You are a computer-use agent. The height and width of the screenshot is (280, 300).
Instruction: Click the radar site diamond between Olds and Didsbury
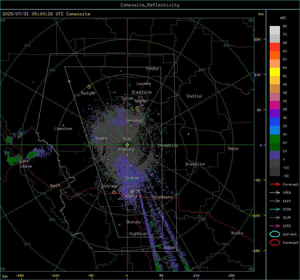coord(127,145)
